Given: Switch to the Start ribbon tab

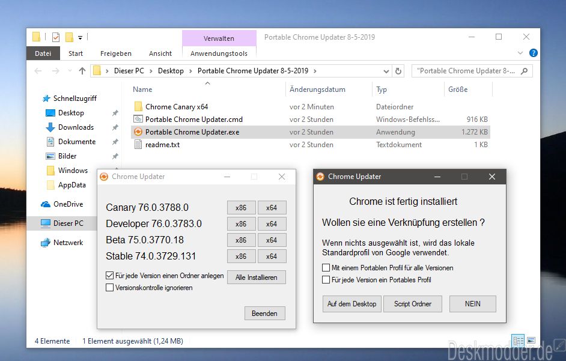Looking at the screenshot, I should coord(76,53).
